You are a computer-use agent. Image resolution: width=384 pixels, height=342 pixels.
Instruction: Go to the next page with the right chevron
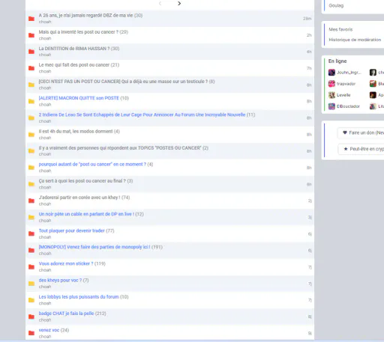coord(179,4)
